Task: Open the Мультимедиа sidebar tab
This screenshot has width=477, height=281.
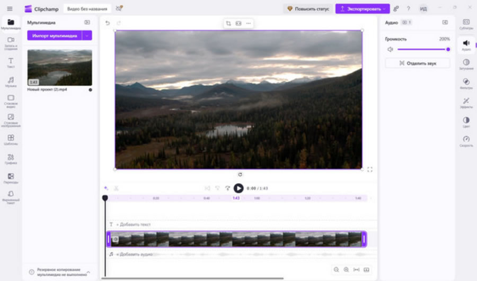Action: (x=11, y=24)
